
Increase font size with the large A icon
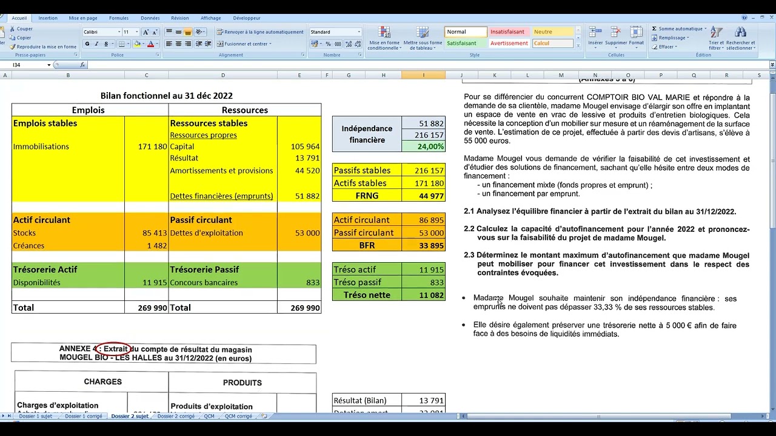point(146,32)
